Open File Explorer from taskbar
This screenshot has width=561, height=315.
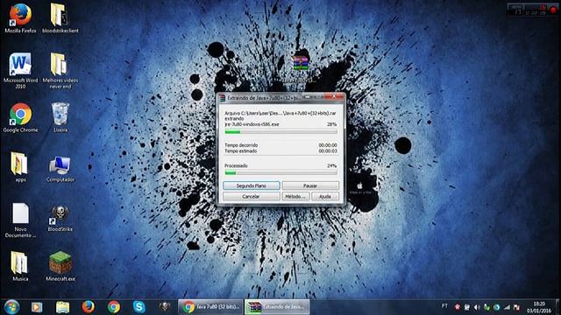[62, 307]
